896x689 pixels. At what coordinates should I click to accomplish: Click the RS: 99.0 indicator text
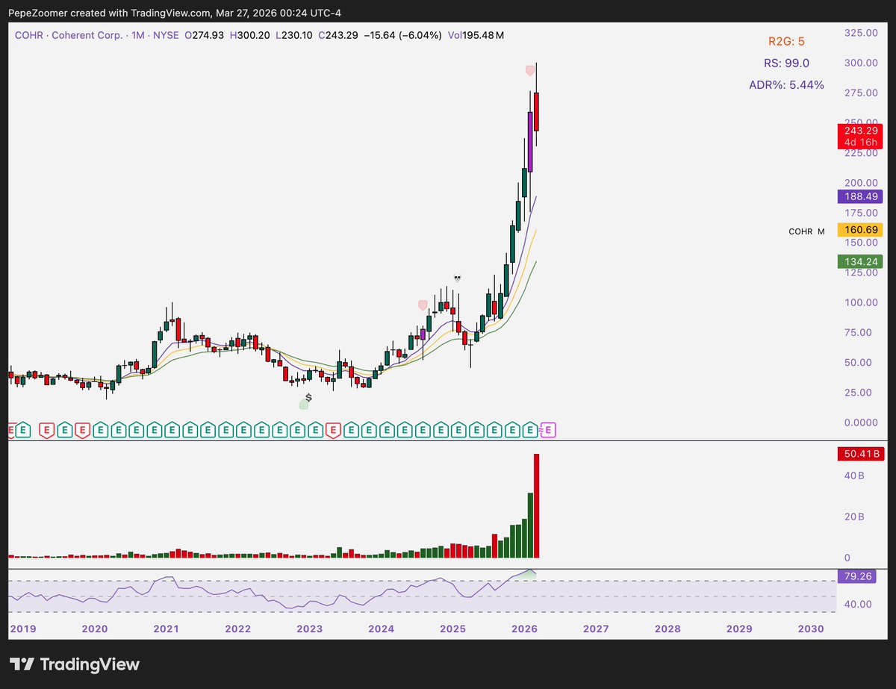point(786,63)
